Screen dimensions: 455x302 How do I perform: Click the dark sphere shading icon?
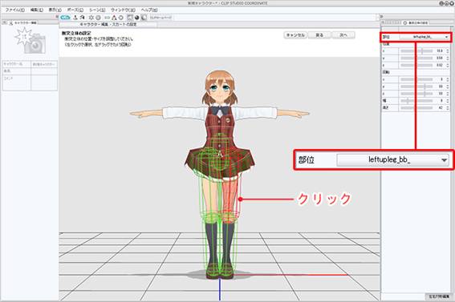(x=137, y=18)
